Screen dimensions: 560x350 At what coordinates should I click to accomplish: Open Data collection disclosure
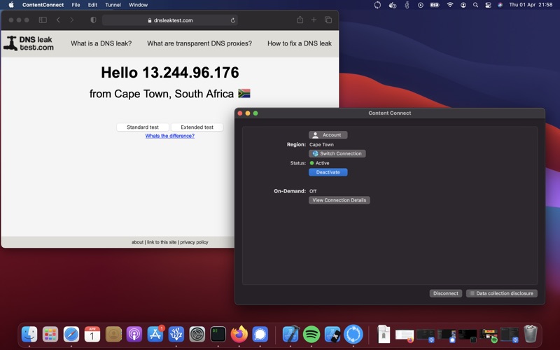click(x=501, y=293)
